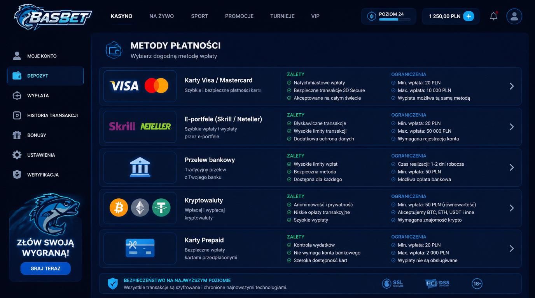Open notifications bell
The image size is (535, 298).
(493, 16)
